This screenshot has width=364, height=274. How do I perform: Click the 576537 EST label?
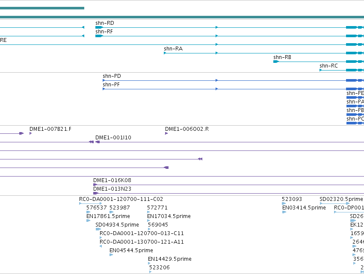(96, 208)
